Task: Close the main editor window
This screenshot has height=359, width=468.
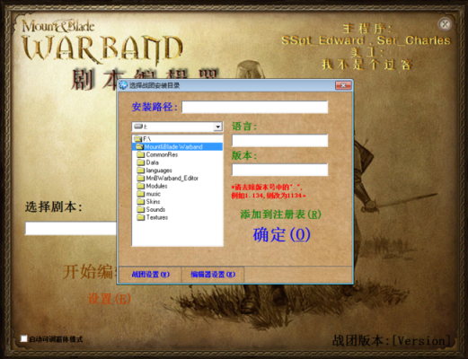Action: point(445,24)
